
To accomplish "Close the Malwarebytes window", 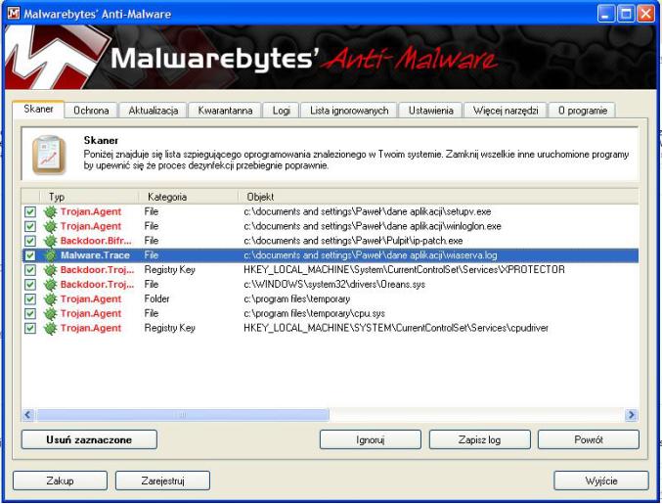I will click(645, 14).
